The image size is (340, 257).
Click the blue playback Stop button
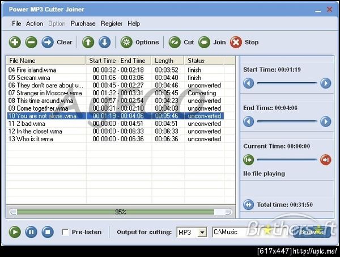(x=48, y=232)
